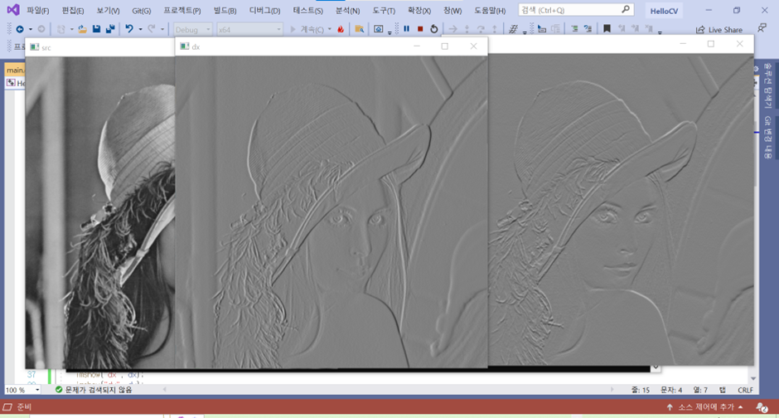
Task: Open the 프로젝트(P) menu
Action: 182,11
